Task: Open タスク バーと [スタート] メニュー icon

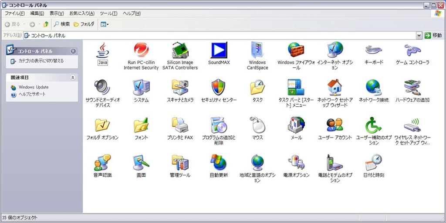Action: coord(296,87)
